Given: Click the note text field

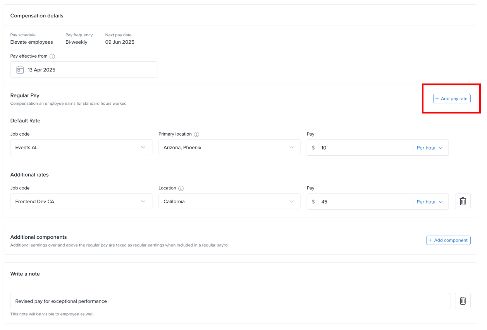Looking at the screenshot, I should click(230, 301).
